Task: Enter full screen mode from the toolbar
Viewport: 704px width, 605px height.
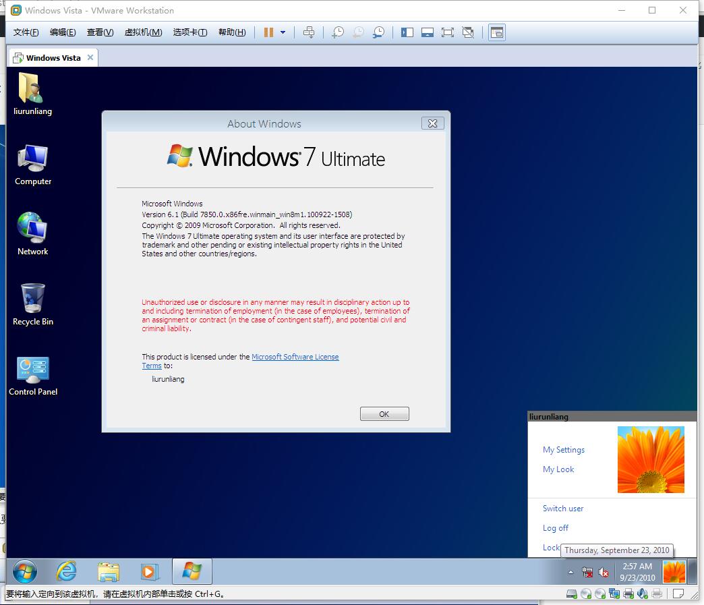Action: click(x=448, y=32)
